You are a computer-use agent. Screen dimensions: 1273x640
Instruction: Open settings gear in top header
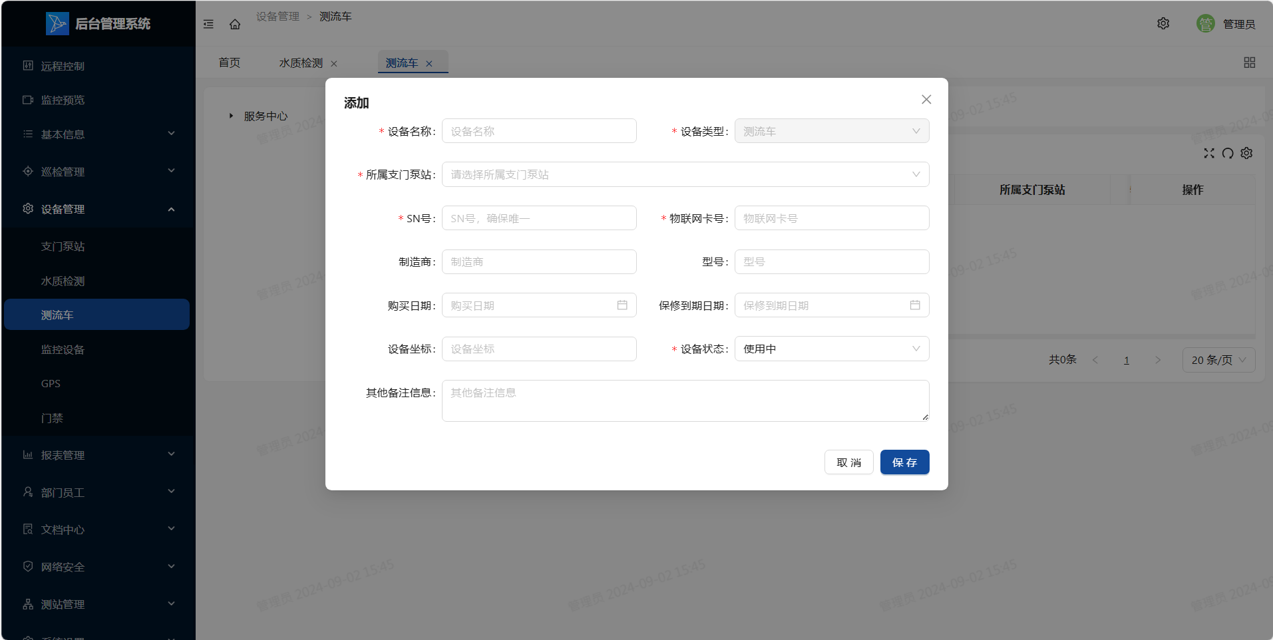pyautogui.click(x=1163, y=23)
